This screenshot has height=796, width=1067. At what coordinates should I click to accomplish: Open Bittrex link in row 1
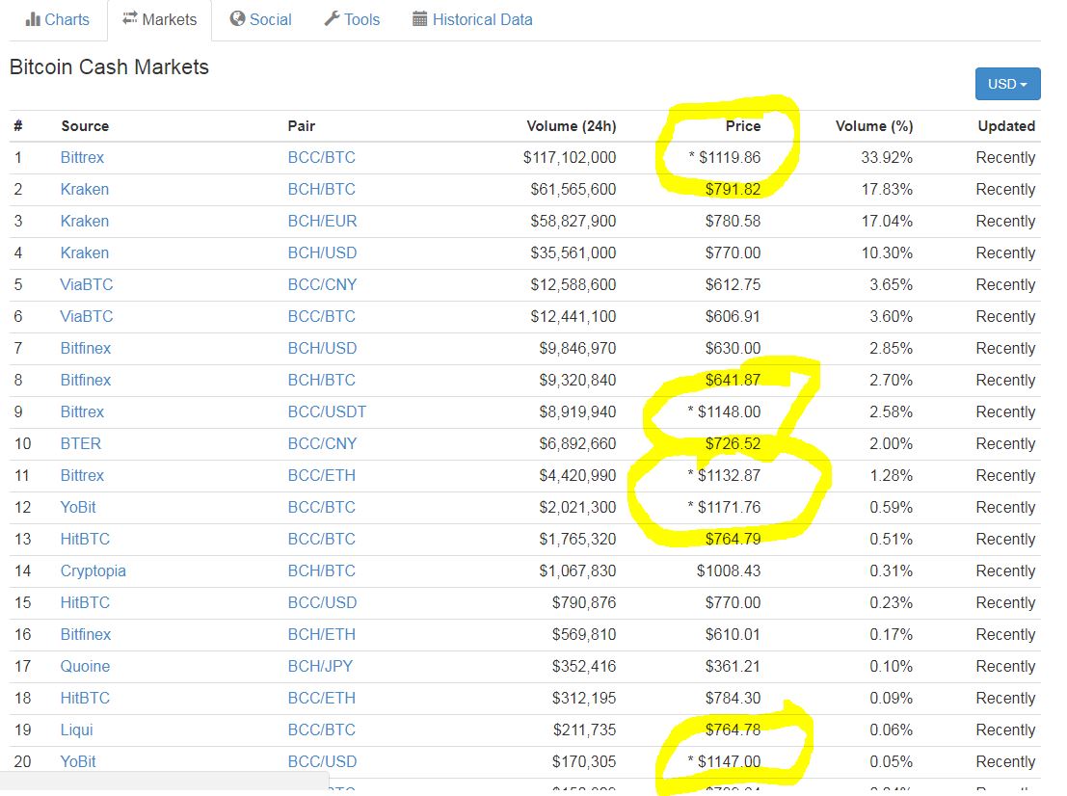(x=82, y=158)
